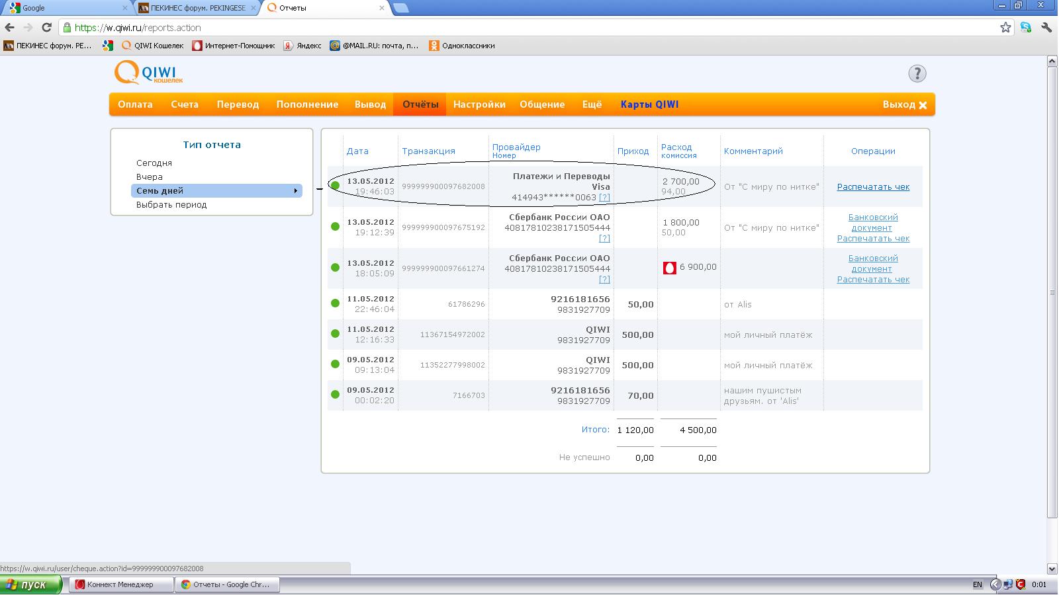Click the green status dot for the 22:46:04 transaction

(x=335, y=303)
